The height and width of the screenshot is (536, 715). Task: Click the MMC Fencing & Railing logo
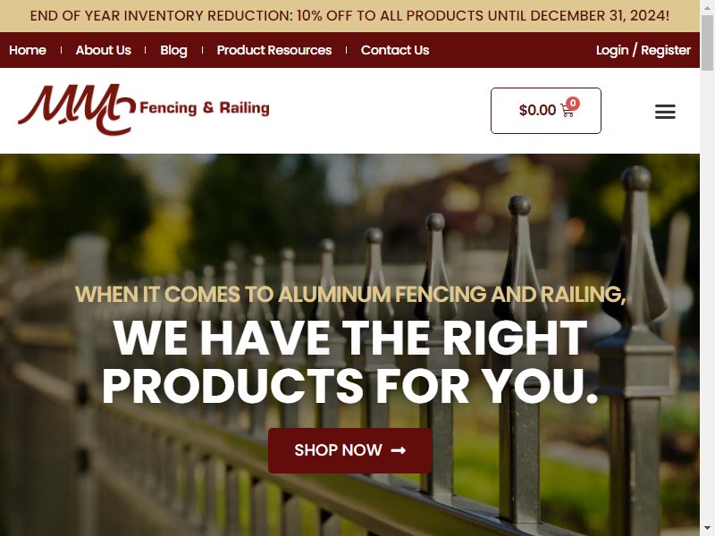pyautogui.click(x=143, y=110)
